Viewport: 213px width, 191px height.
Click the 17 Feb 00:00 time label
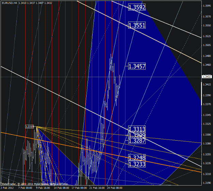pyautogui.click(x=79, y=188)
